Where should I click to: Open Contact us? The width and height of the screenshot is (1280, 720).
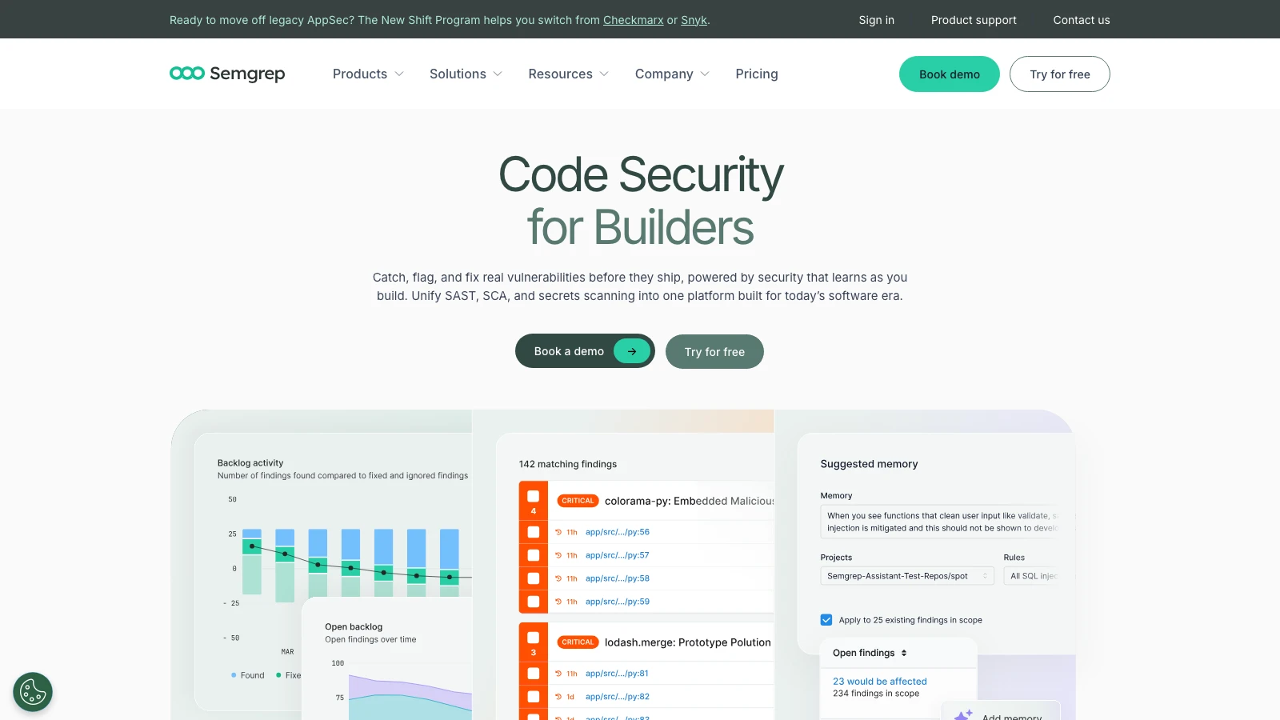coord(1082,20)
